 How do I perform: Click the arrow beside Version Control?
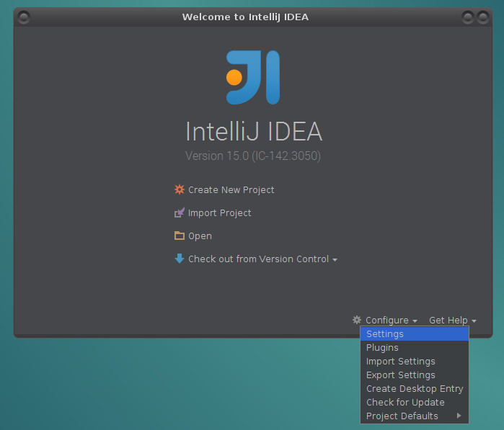click(335, 260)
